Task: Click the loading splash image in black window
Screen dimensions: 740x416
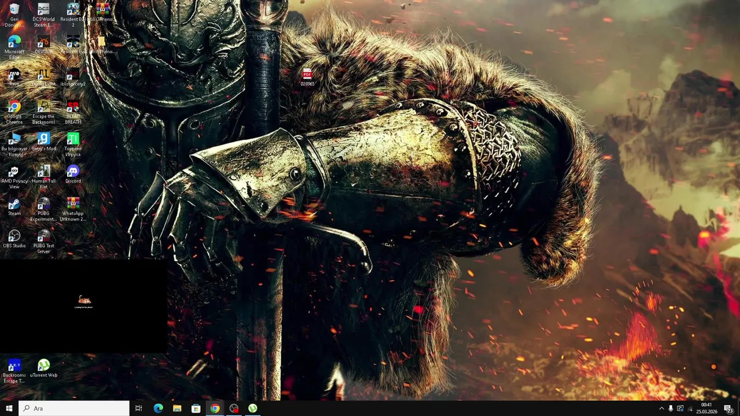Action: pos(84,301)
